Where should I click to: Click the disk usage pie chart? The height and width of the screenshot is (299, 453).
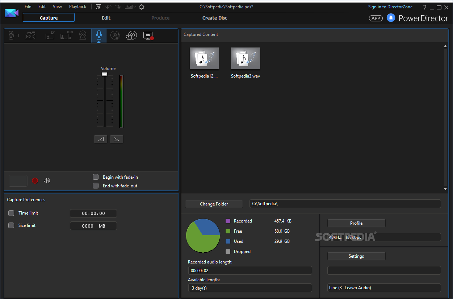(x=203, y=236)
